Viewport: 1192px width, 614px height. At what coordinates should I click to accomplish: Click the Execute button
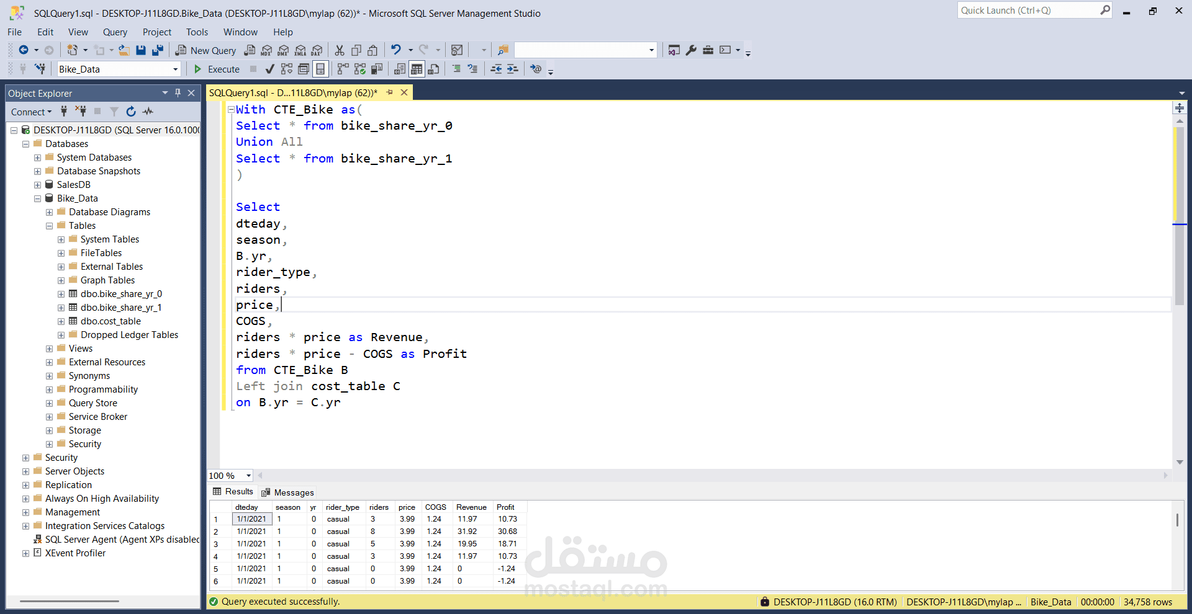click(217, 69)
